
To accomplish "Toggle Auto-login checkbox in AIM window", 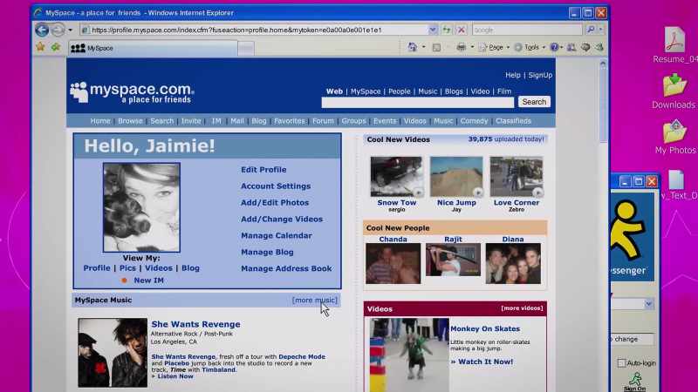I will [621, 363].
